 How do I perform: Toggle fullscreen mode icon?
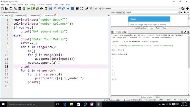coord(82,9)
